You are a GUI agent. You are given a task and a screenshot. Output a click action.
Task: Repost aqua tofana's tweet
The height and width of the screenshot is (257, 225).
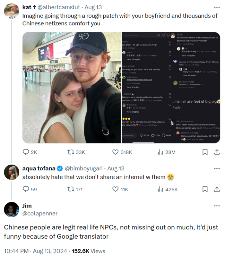pyautogui.click(x=71, y=189)
